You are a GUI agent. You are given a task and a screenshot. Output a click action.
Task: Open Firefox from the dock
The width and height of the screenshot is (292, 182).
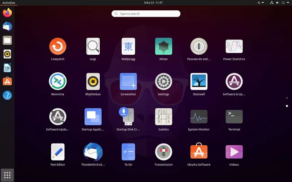tap(7, 13)
